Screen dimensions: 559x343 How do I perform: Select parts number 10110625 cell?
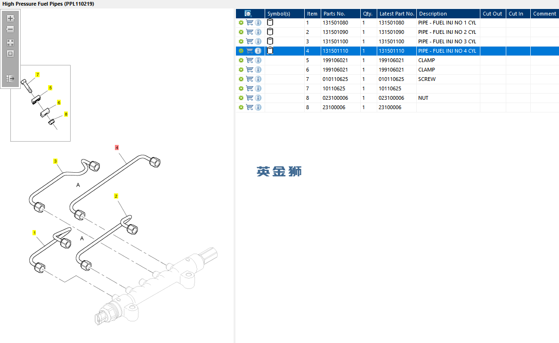(x=340, y=88)
